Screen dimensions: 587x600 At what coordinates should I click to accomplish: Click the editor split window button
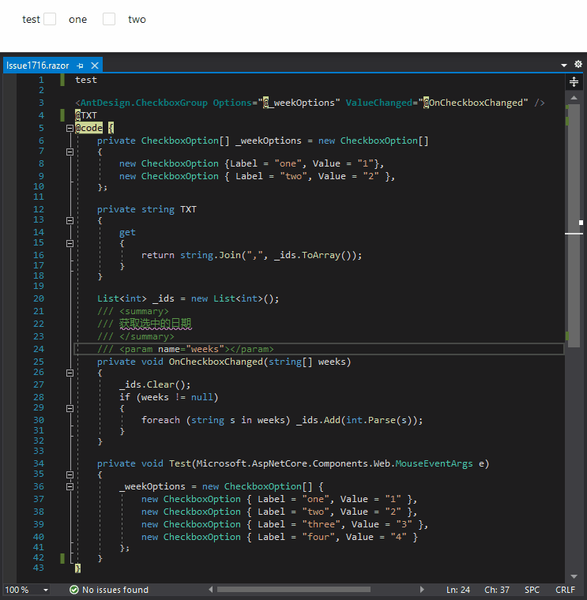[574, 81]
